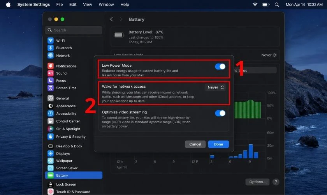Open the Window menu
Screen dimensions: 327x195
(x=106, y=4)
